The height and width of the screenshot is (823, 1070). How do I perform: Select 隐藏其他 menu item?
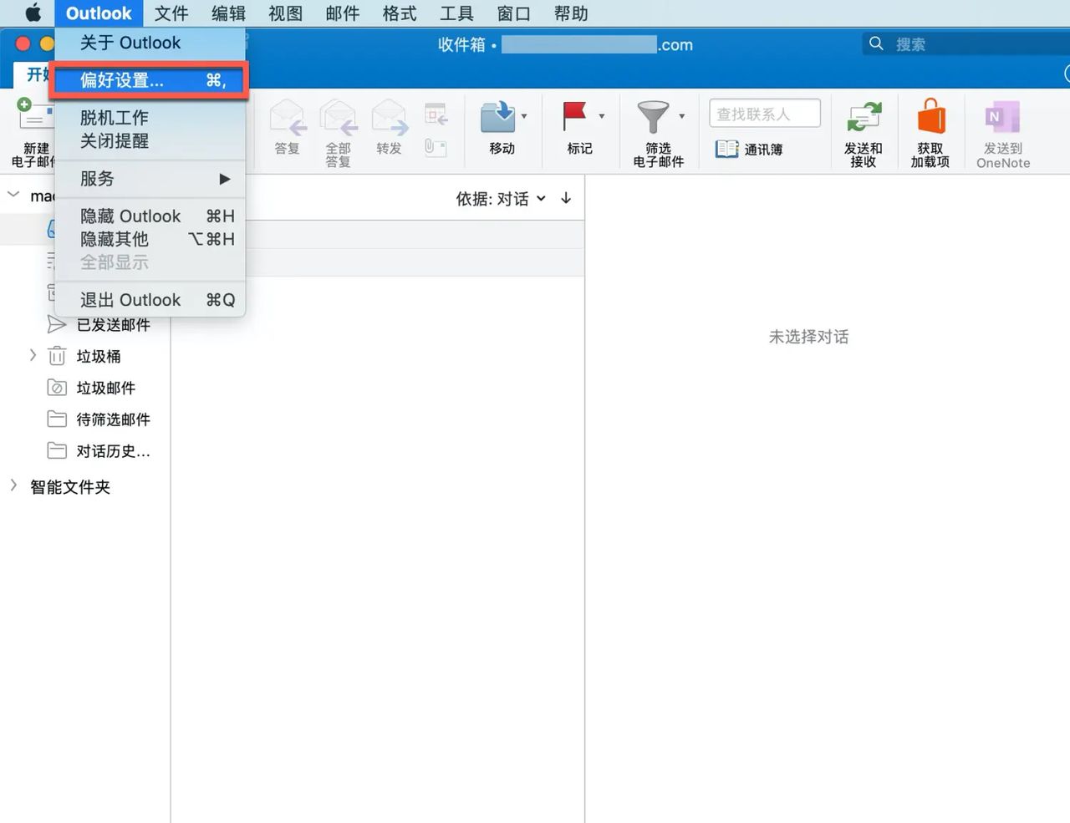(150, 239)
